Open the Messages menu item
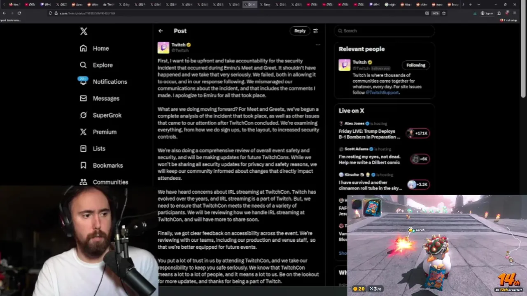The height and width of the screenshot is (296, 527). [x=100, y=98]
